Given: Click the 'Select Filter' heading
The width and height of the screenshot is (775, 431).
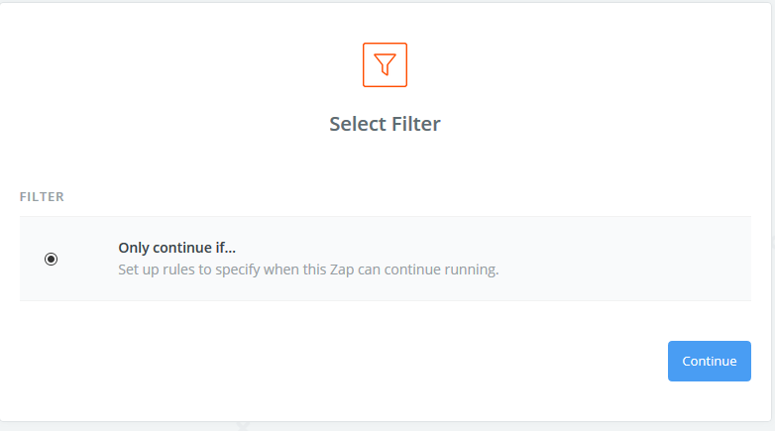Looking at the screenshot, I should pyautogui.click(x=385, y=124).
